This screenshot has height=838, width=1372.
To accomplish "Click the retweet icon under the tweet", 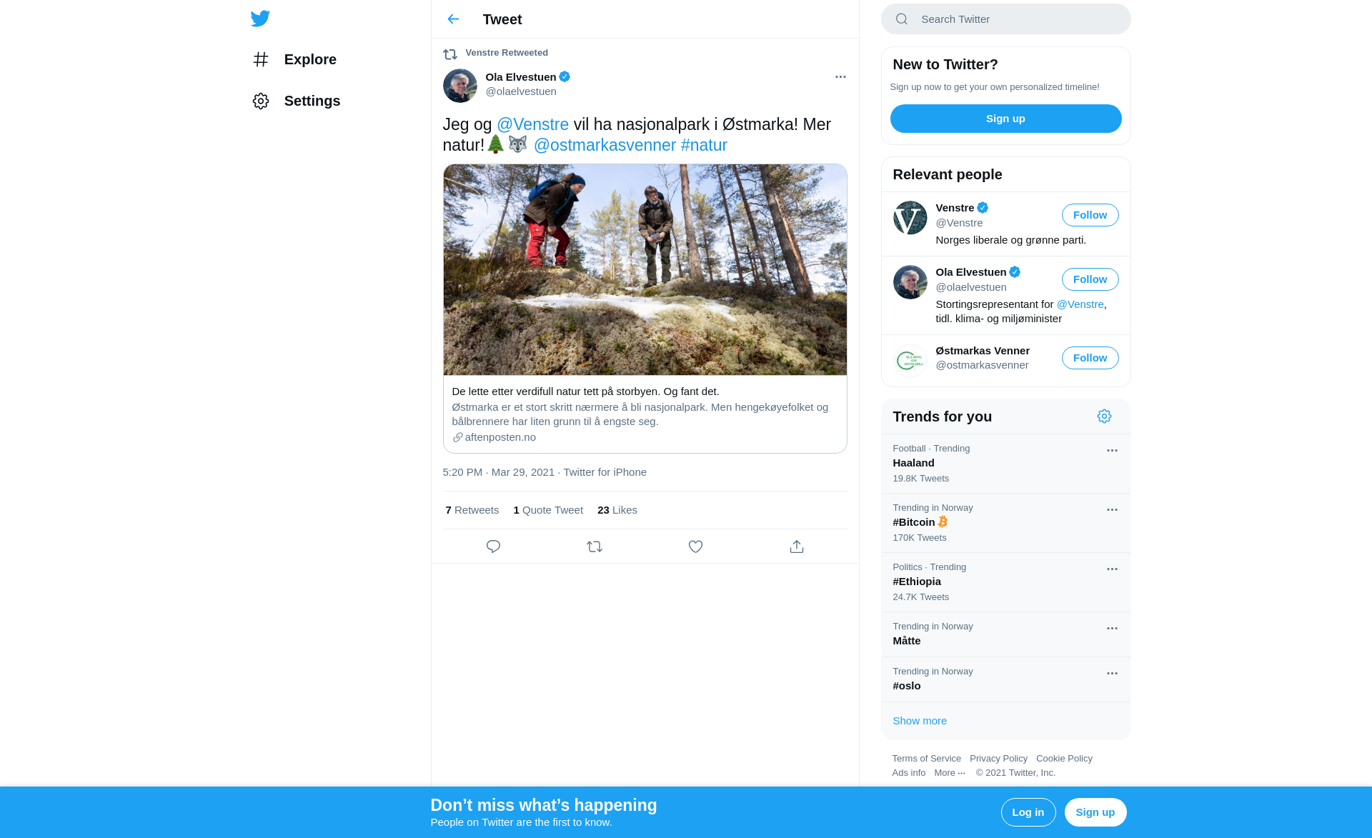I will tap(595, 547).
